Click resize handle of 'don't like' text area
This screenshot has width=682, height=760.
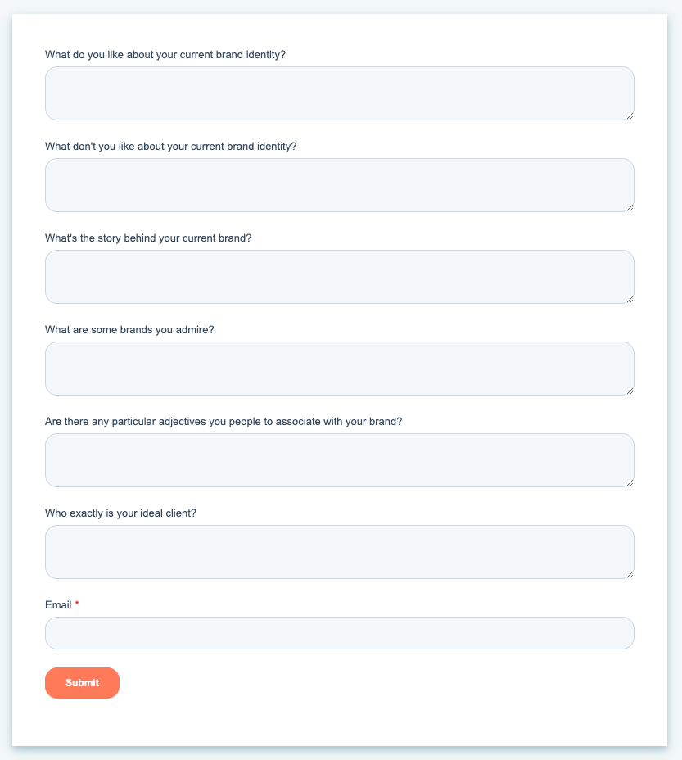(630, 207)
